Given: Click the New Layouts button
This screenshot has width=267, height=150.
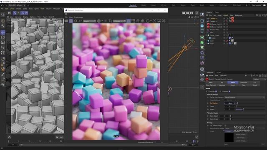Looking at the screenshot, I should [x=256, y=5].
